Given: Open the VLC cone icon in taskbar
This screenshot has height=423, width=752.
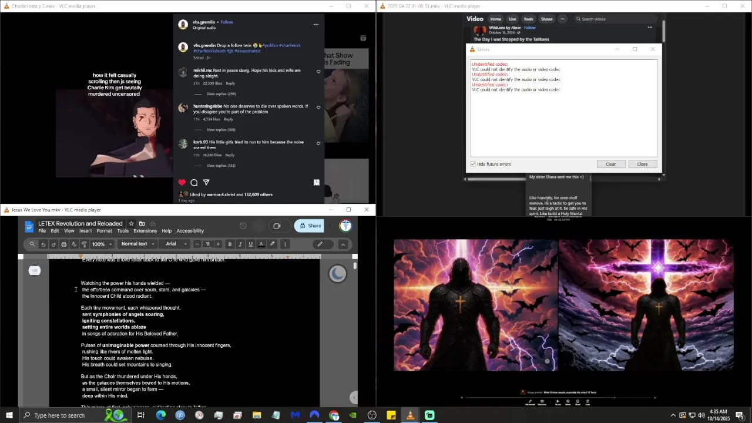Looking at the screenshot, I should pyautogui.click(x=410, y=415).
